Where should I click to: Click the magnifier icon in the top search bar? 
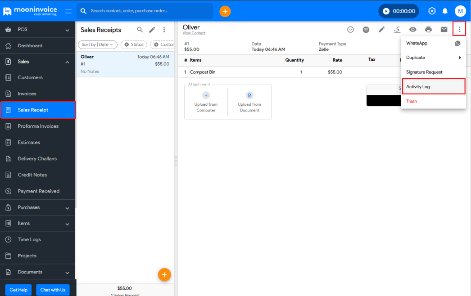pyautogui.click(x=83, y=11)
